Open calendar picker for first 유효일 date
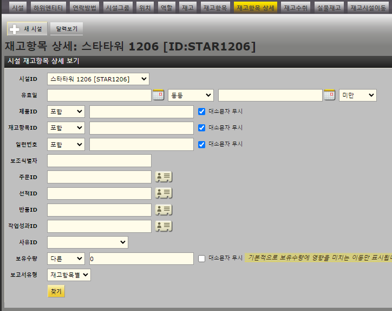 (x=158, y=95)
